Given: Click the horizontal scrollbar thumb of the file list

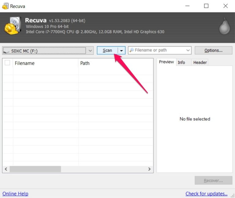Looking at the screenshot, I should click(35, 169).
